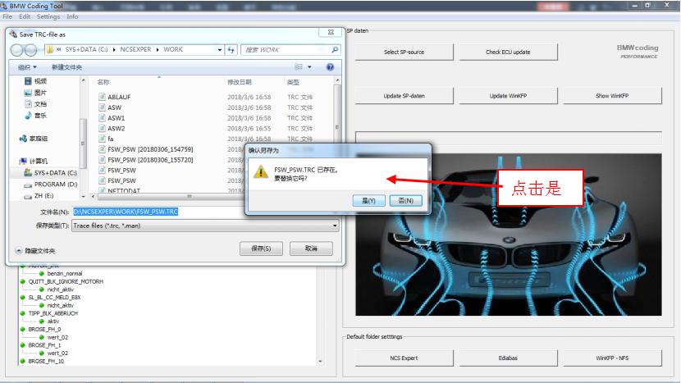The height and width of the screenshot is (383, 681).
Task: Select the ZH (E:) drive
Action: coord(39,196)
